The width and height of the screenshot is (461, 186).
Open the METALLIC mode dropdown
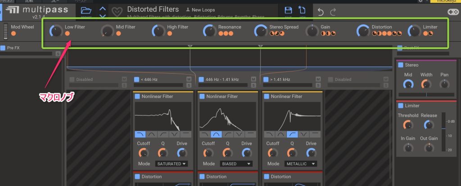point(301,164)
